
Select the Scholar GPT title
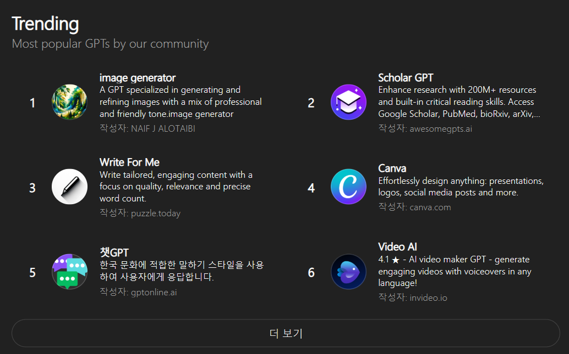pos(406,78)
